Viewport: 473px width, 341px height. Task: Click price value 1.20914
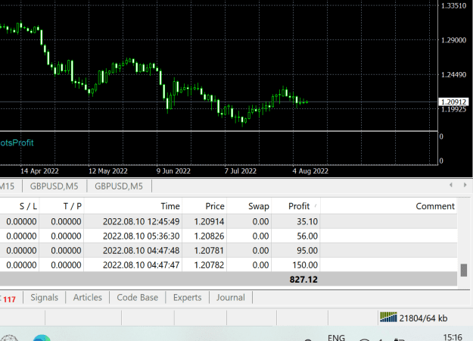[209, 222]
